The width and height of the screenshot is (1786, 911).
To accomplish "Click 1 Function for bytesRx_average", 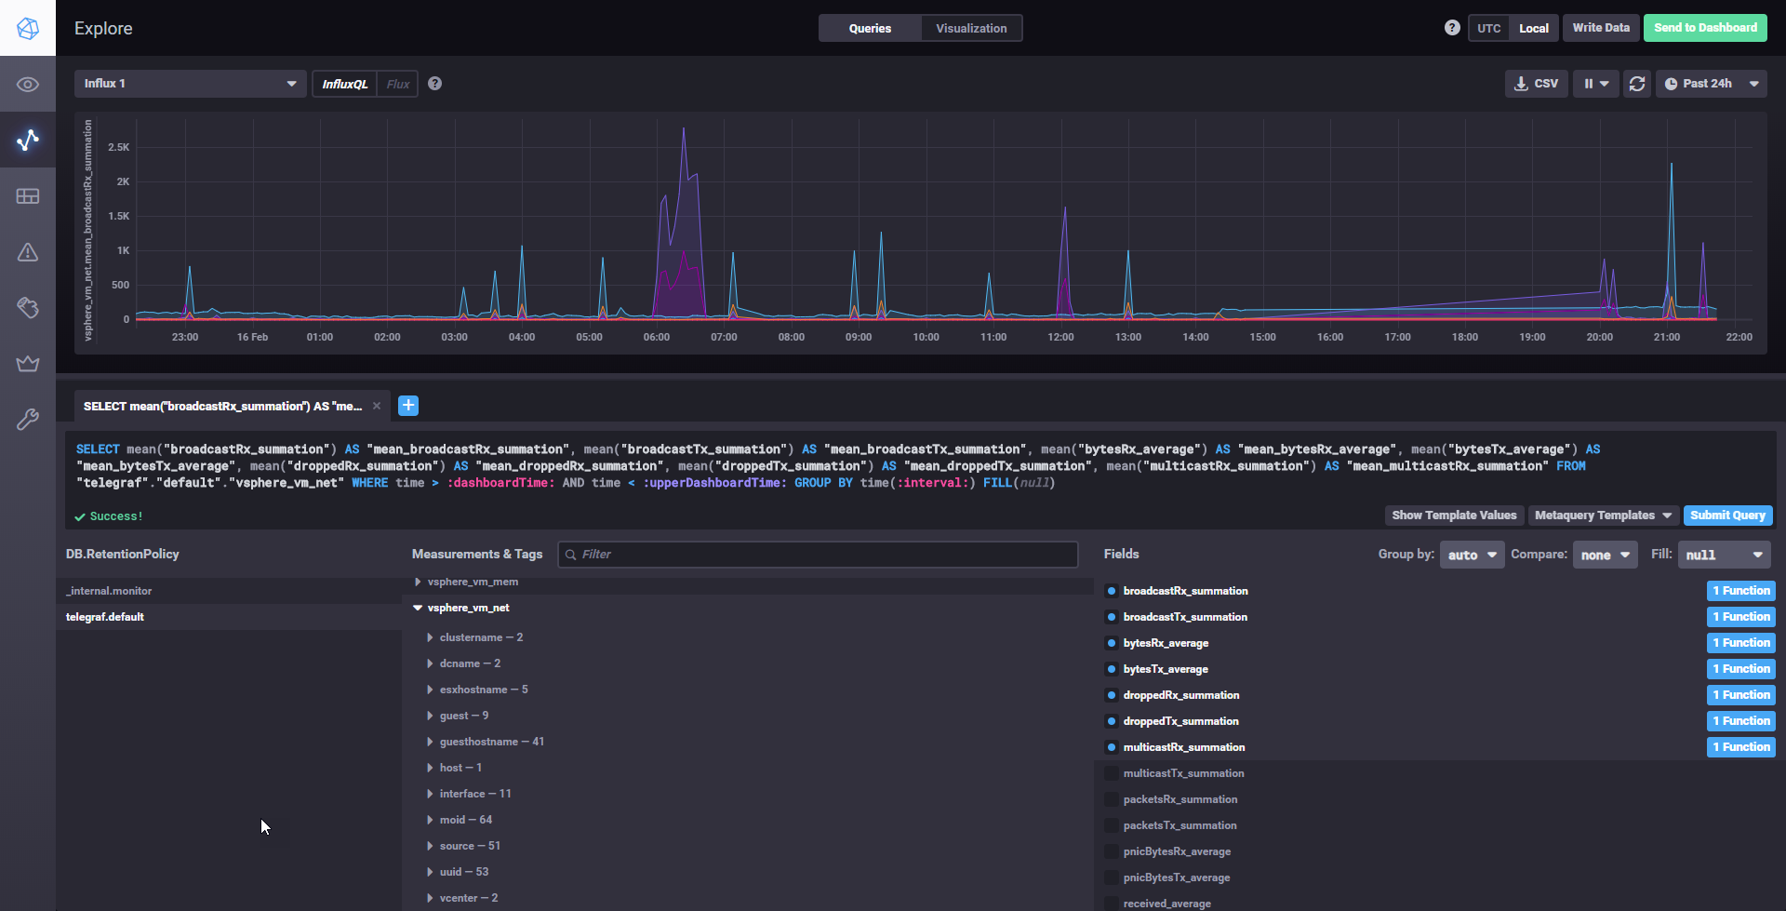I will pos(1741,643).
